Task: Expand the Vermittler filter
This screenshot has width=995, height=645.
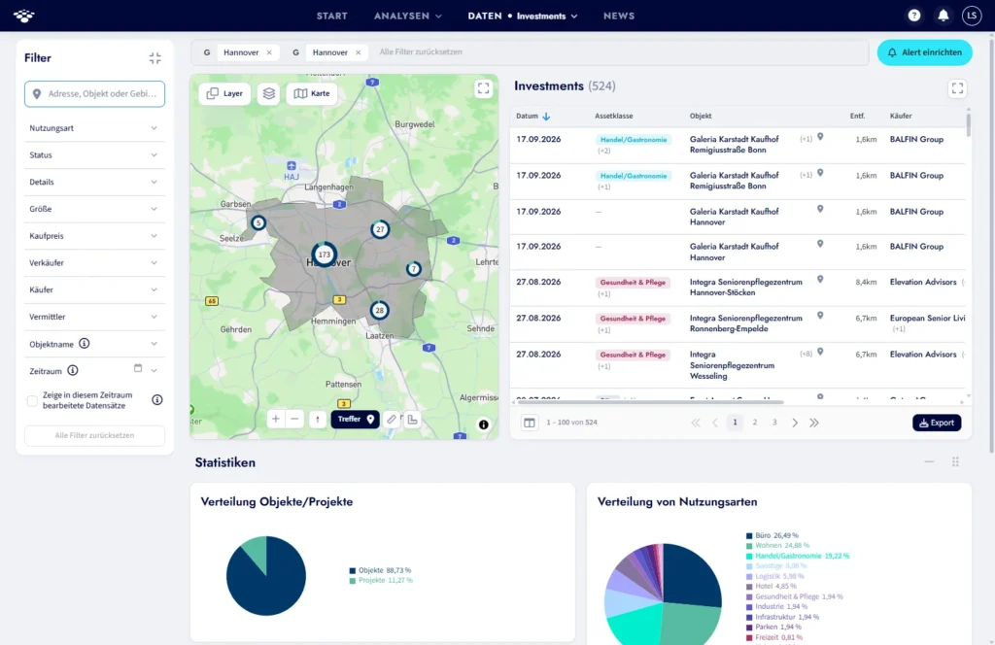Action: (94, 317)
